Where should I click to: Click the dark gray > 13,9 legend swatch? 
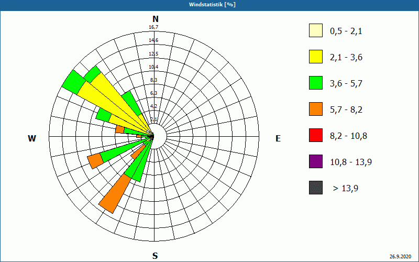click(316, 188)
